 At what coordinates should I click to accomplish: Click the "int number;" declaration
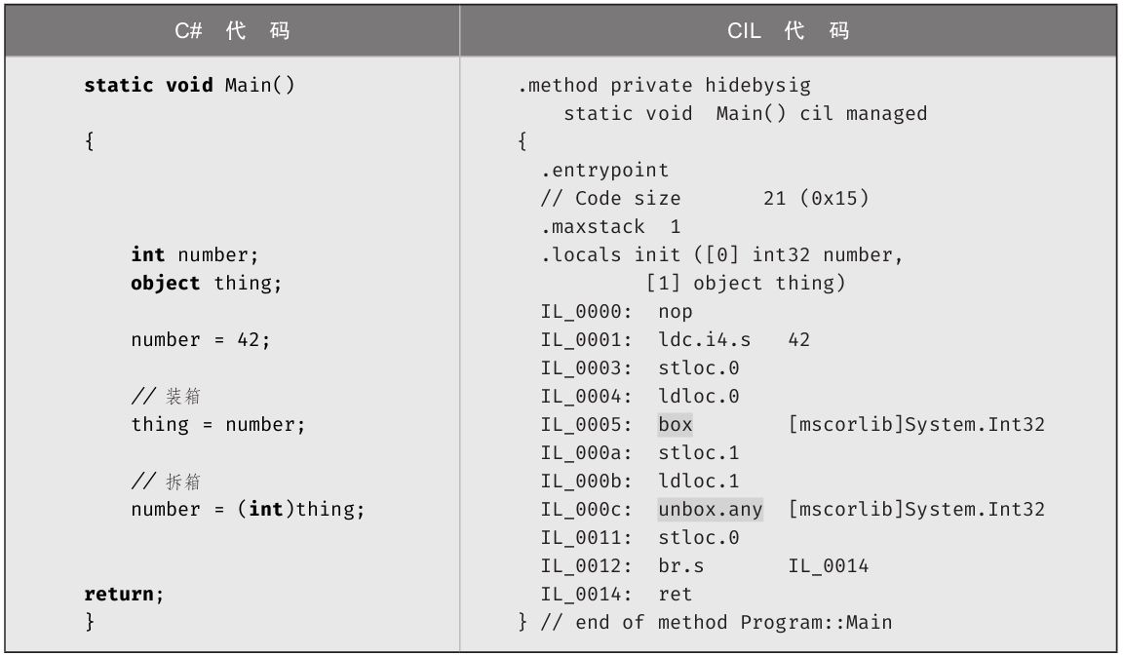(195, 254)
